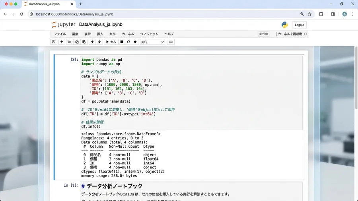Close the DataAnalysis_ja.ipynb tab

tap(72, 4)
